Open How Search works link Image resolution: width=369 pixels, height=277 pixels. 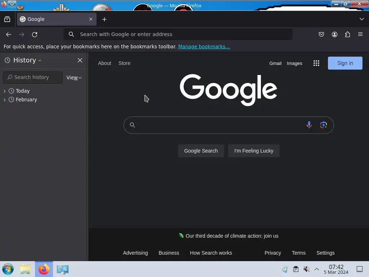(211, 253)
